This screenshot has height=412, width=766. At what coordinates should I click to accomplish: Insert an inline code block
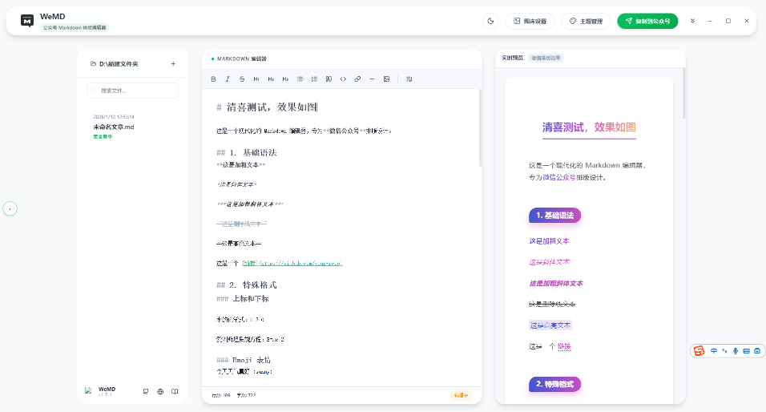(x=343, y=79)
